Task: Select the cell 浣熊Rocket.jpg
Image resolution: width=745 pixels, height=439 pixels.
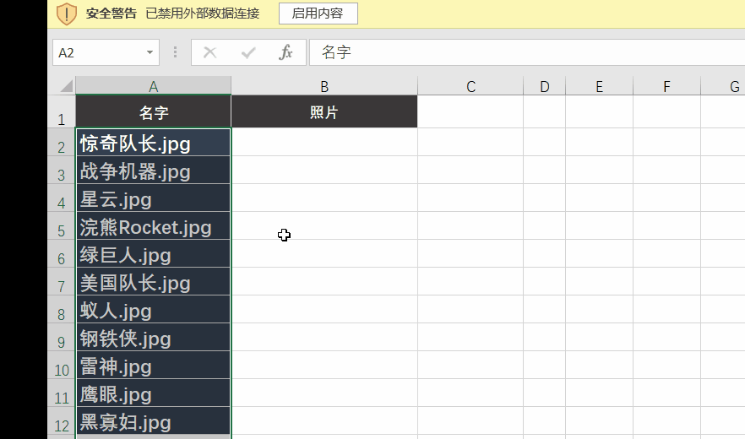Action: coord(153,225)
